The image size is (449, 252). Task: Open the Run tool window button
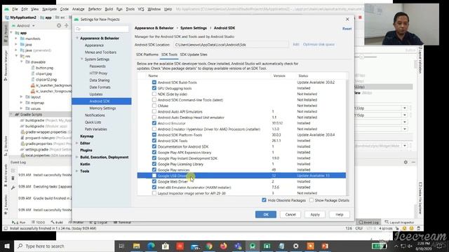(19, 223)
